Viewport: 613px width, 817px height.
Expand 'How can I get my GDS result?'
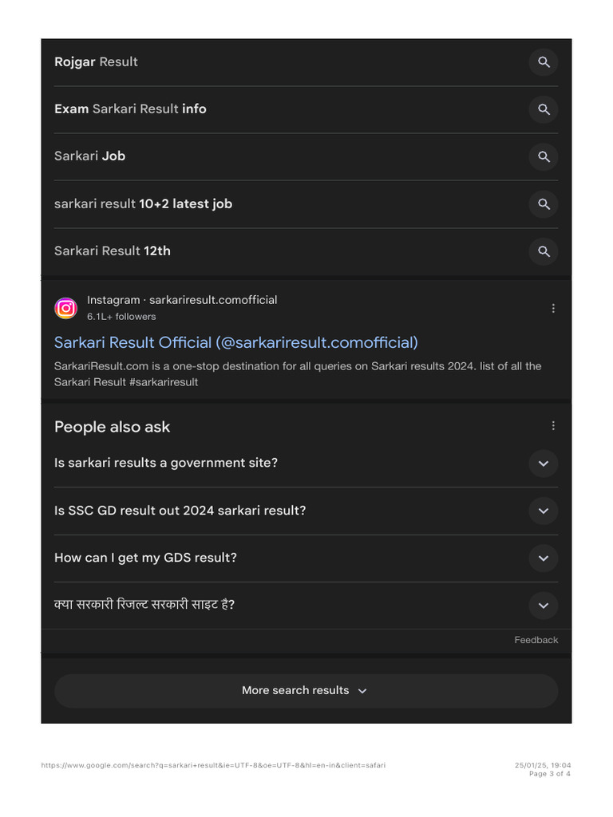(544, 558)
